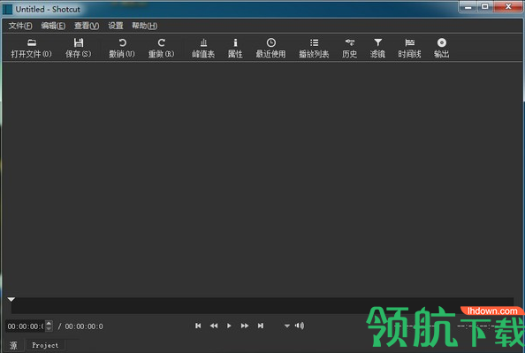Open the 文件(F) menu
This screenshot has width=525, height=353.
coord(20,26)
